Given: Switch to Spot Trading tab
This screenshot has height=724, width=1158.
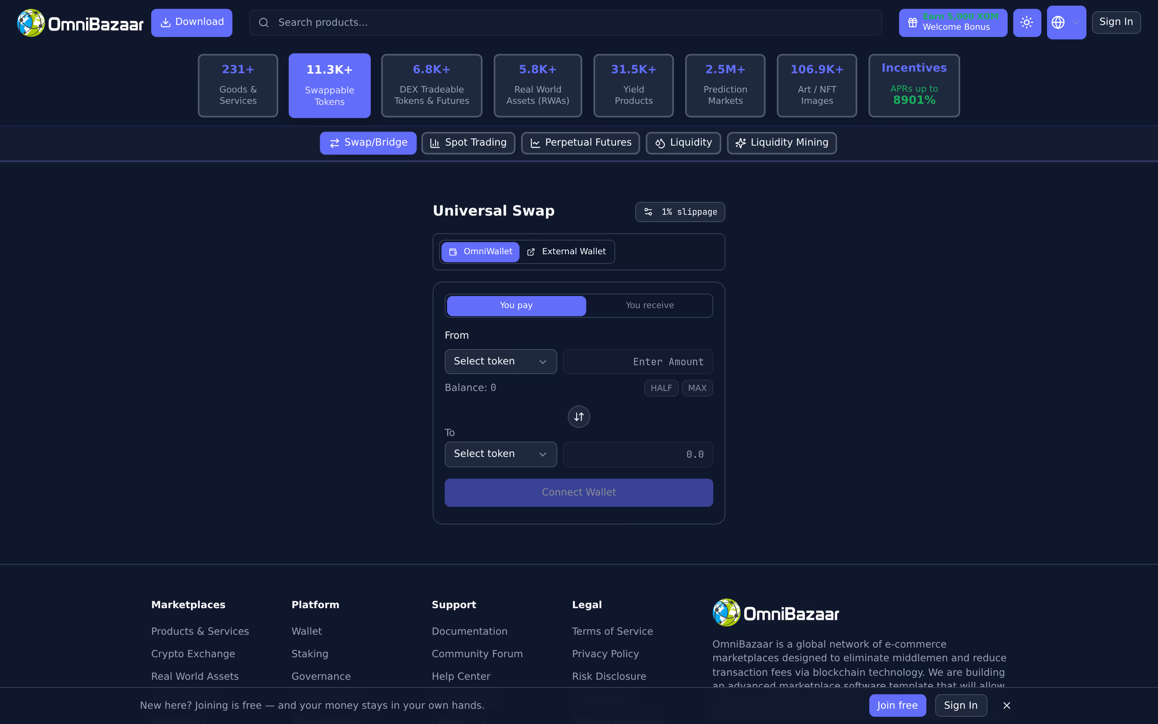Looking at the screenshot, I should [468, 143].
